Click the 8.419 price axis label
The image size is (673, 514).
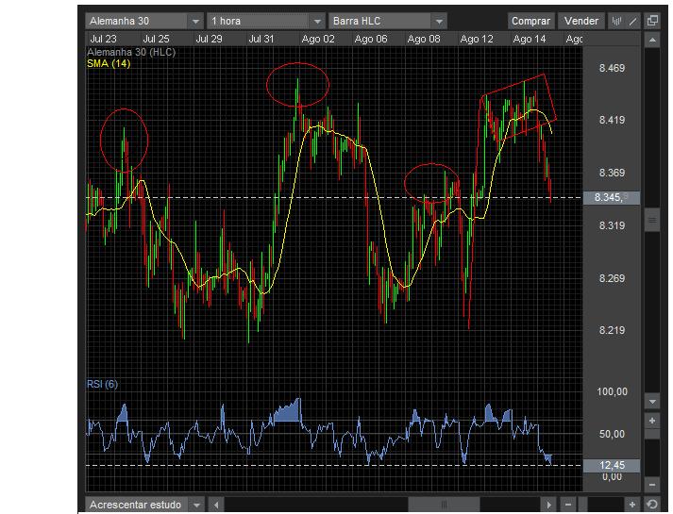click(612, 120)
